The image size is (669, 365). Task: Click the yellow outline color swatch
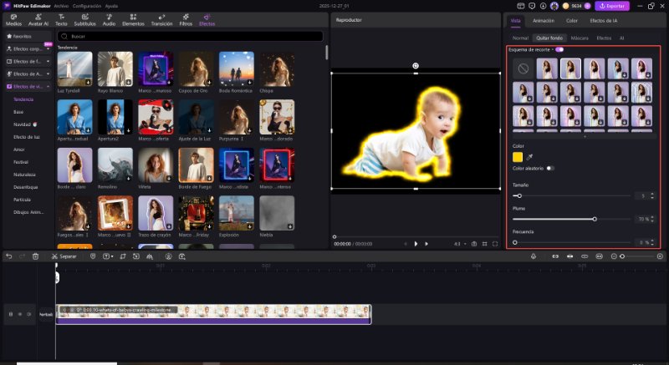click(518, 157)
